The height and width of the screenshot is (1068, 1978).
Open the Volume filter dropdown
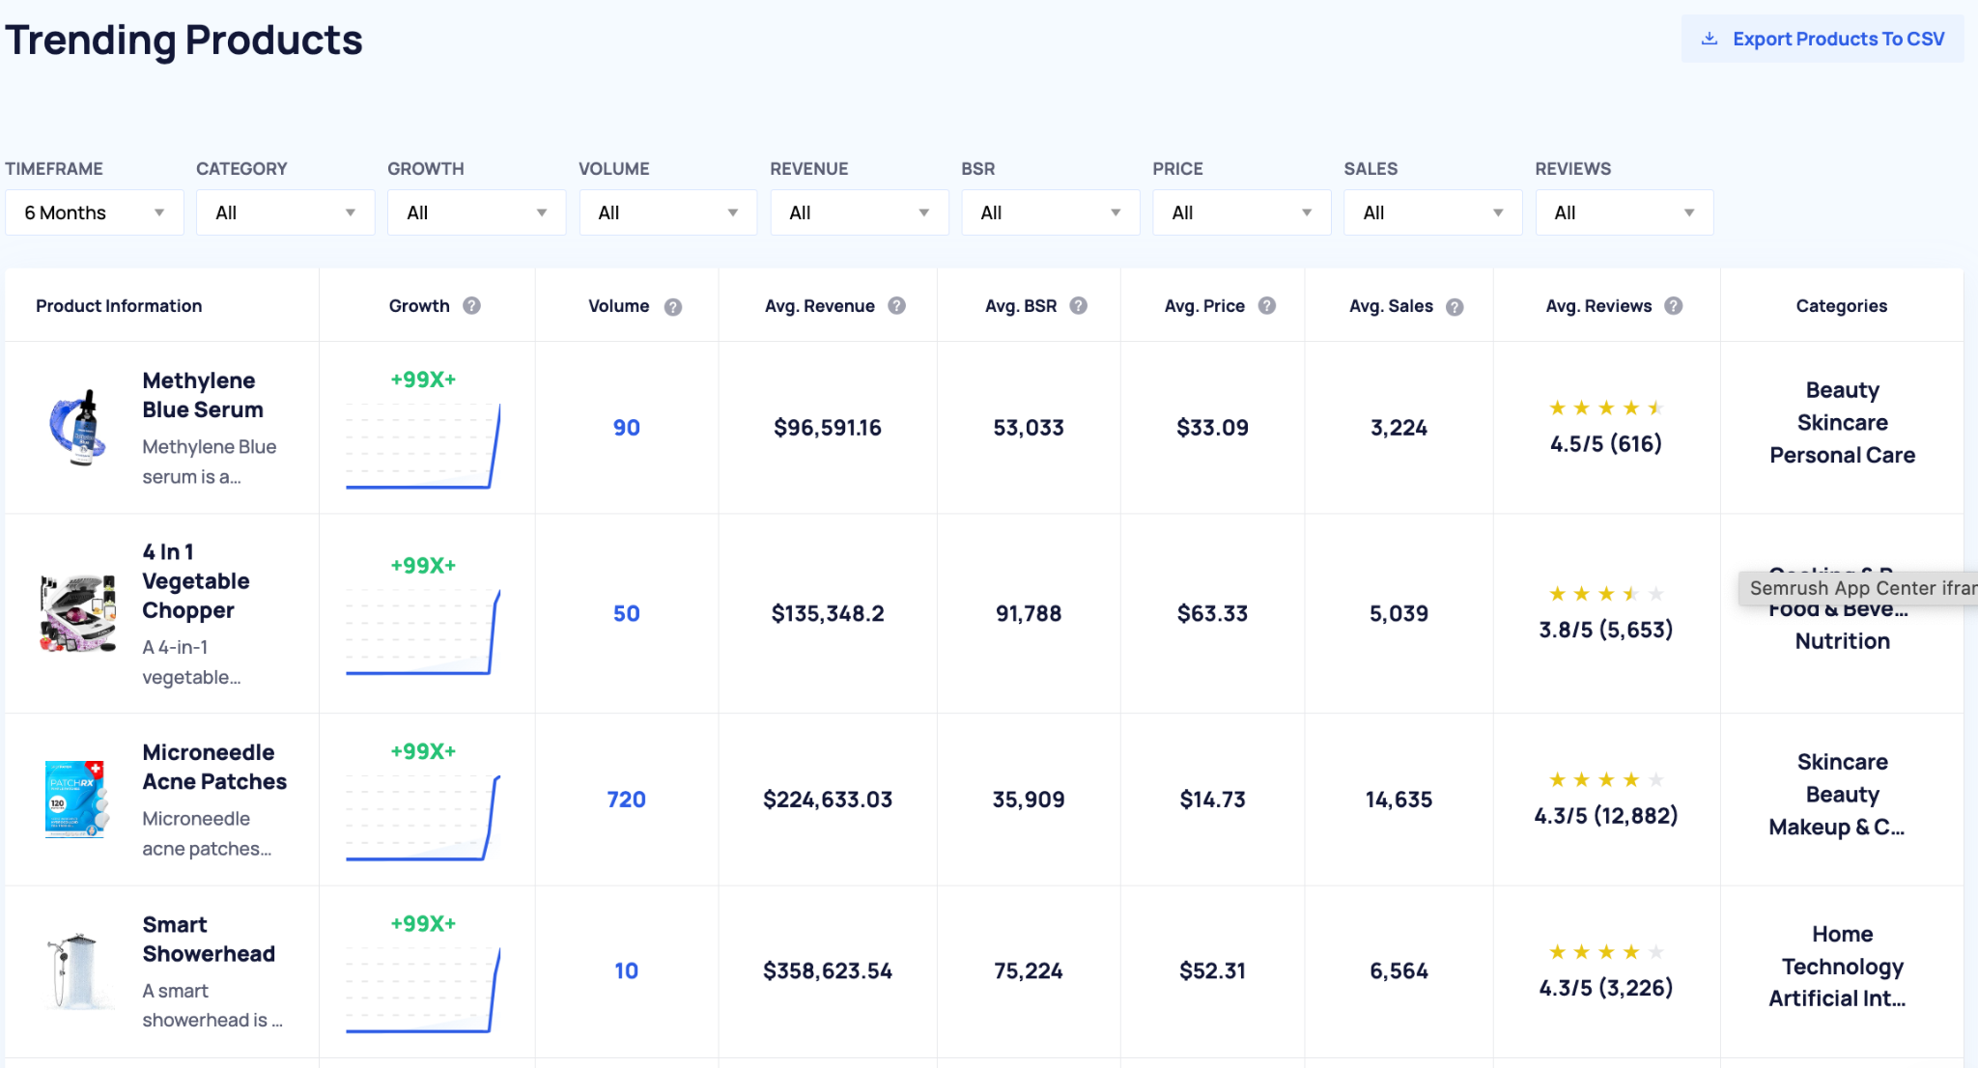coord(668,212)
